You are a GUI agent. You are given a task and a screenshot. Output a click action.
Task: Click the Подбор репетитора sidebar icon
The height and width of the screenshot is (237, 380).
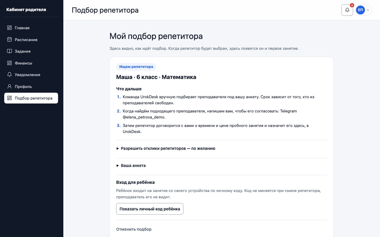pyautogui.click(x=9, y=98)
